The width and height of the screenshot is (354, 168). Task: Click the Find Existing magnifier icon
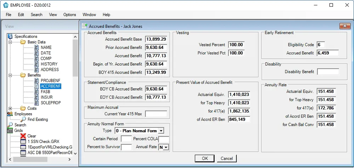(23, 119)
